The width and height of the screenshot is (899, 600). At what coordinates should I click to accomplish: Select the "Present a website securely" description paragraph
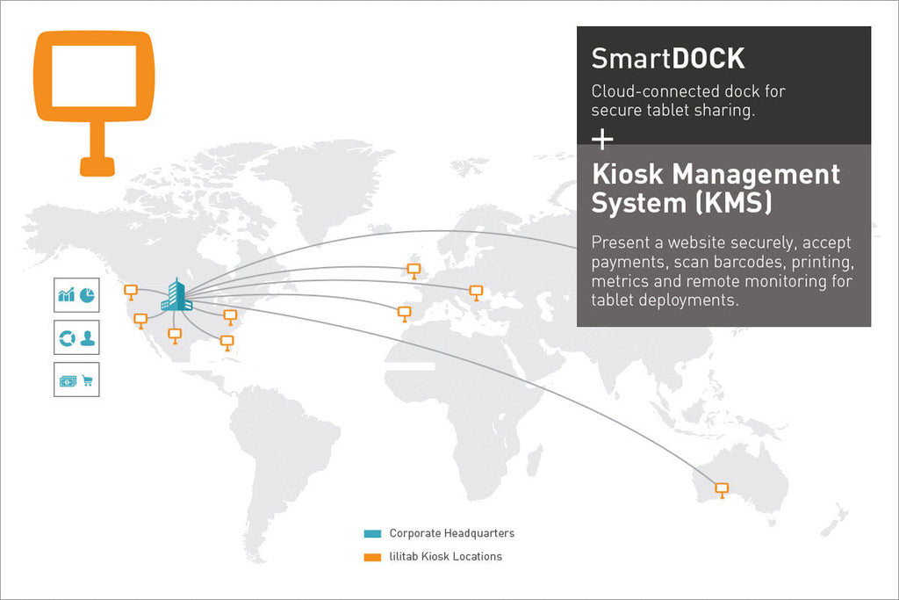tap(723, 271)
